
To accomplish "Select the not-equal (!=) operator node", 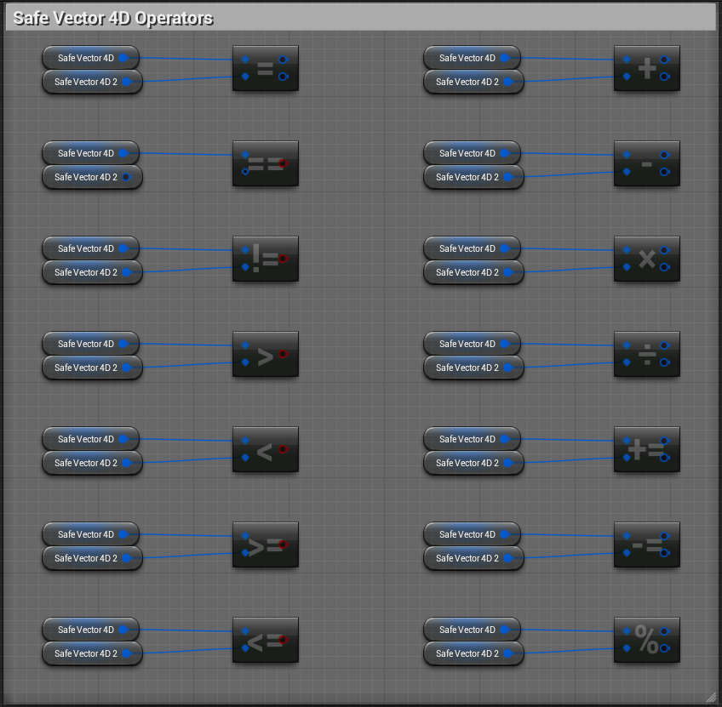I will pos(265,259).
